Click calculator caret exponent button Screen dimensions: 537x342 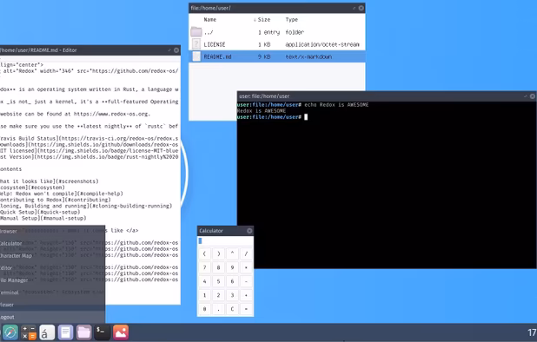tap(232, 253)
